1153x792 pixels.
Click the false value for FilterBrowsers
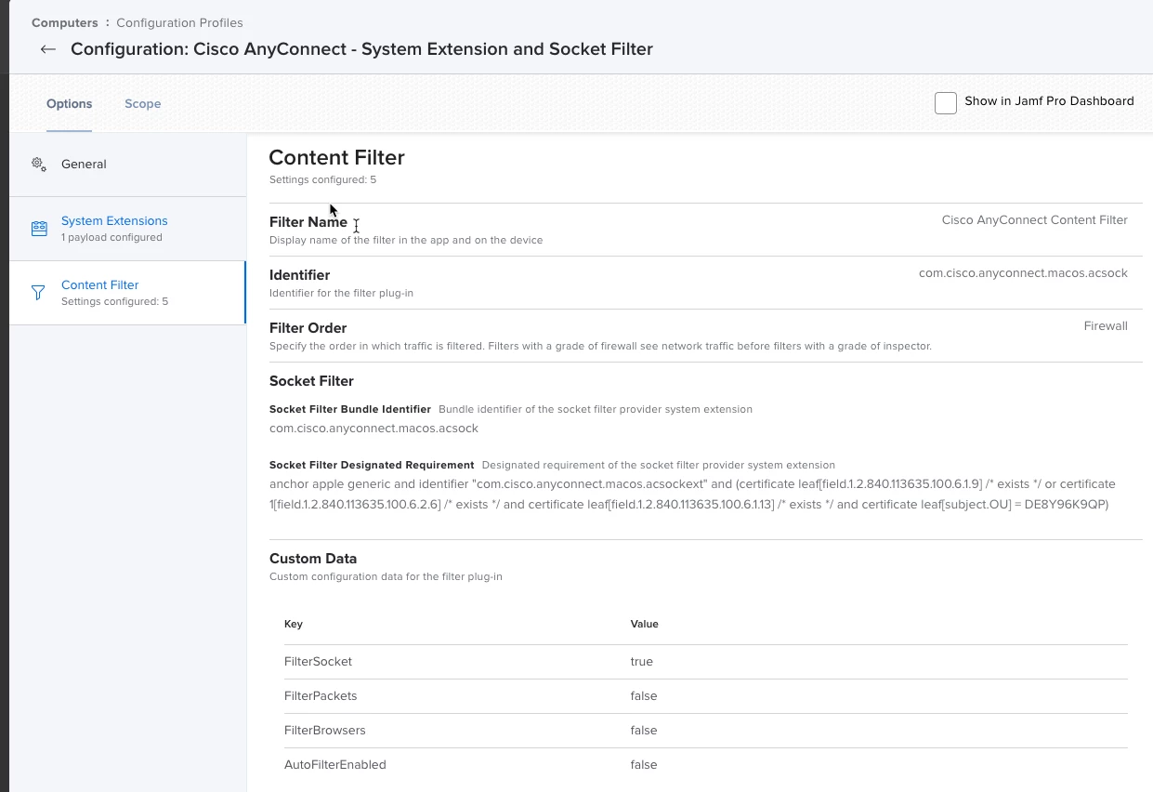pos(643,731)
